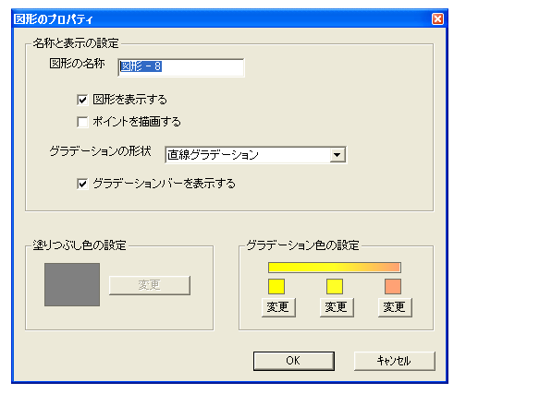Screen dimensions: 552x394
Task: Click the グラデーションの形状 label text
Action: click(101, 151)
